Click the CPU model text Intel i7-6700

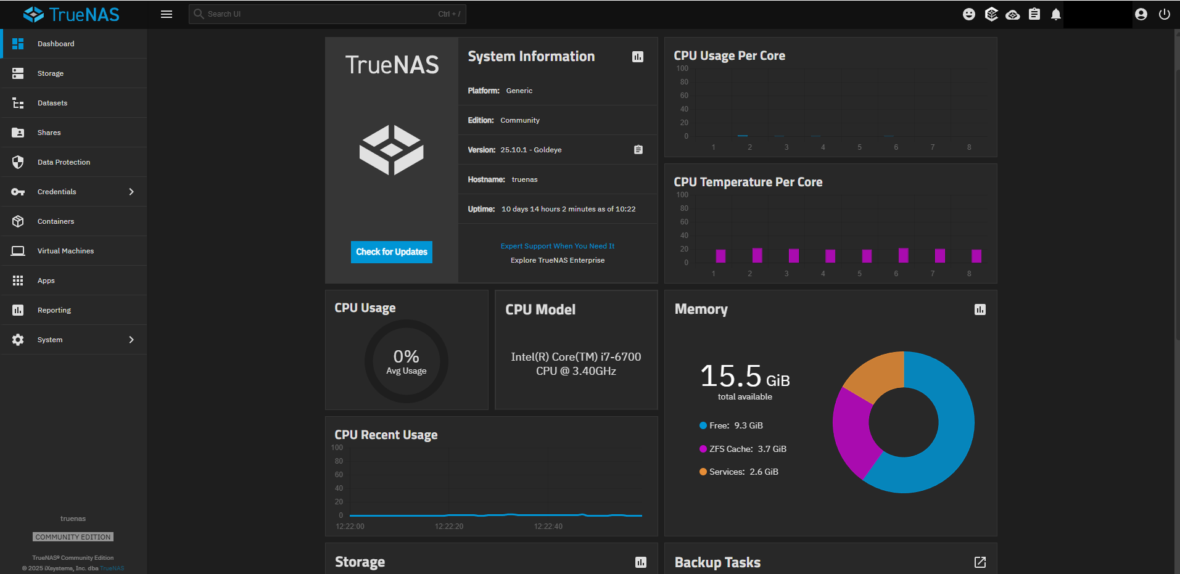coord(576,364)
